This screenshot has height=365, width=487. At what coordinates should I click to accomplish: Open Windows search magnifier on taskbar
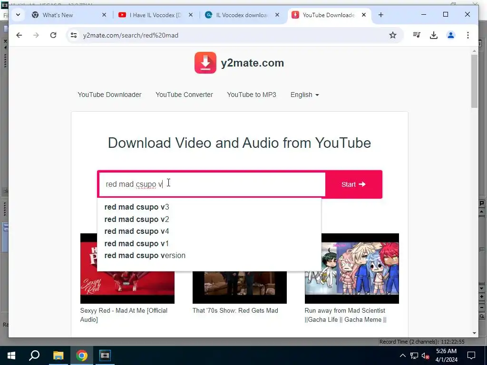34,355
